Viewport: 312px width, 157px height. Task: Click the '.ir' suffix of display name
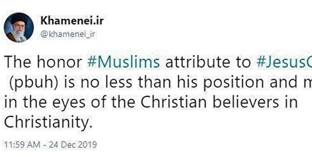pos(97,21)
